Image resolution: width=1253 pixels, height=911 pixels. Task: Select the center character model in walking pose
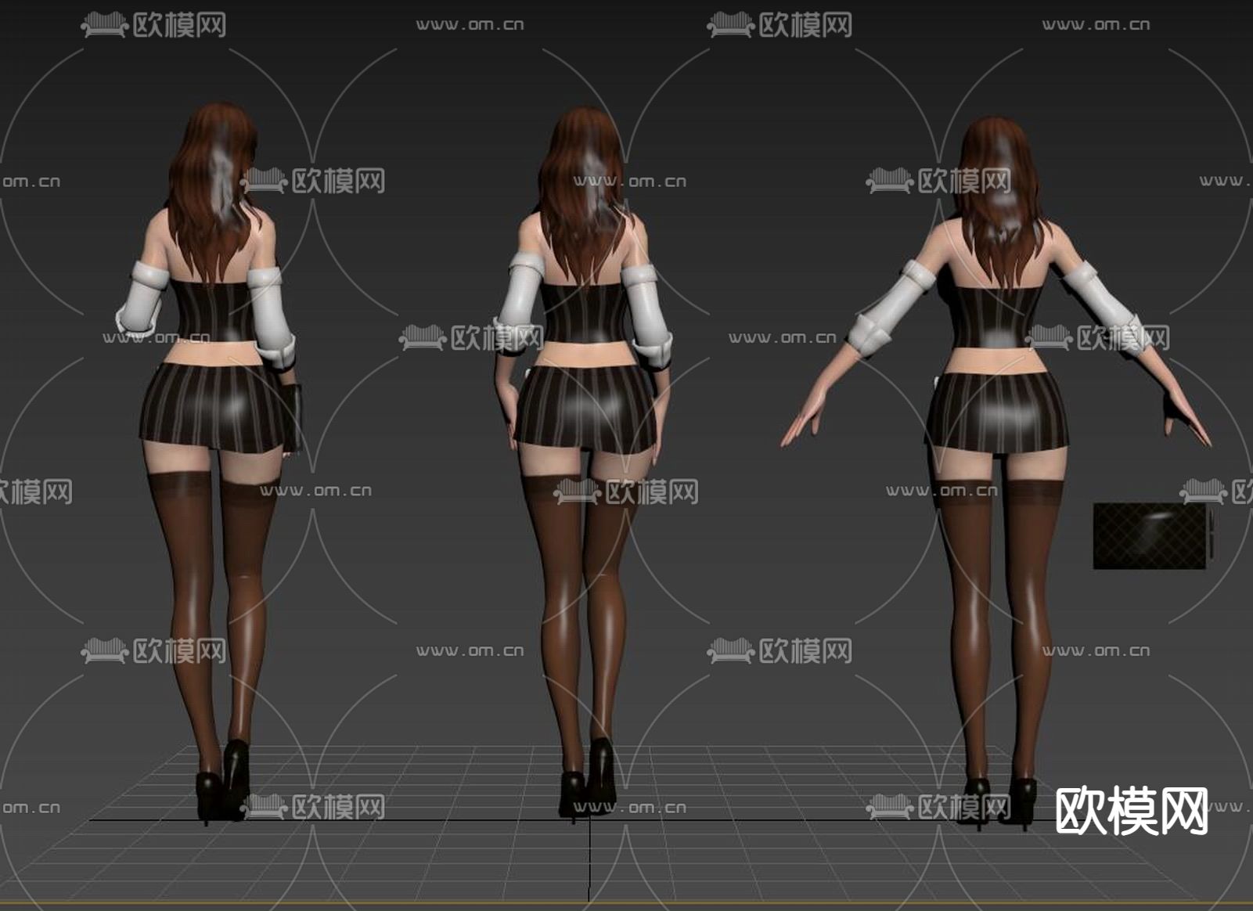pos(583,391)
